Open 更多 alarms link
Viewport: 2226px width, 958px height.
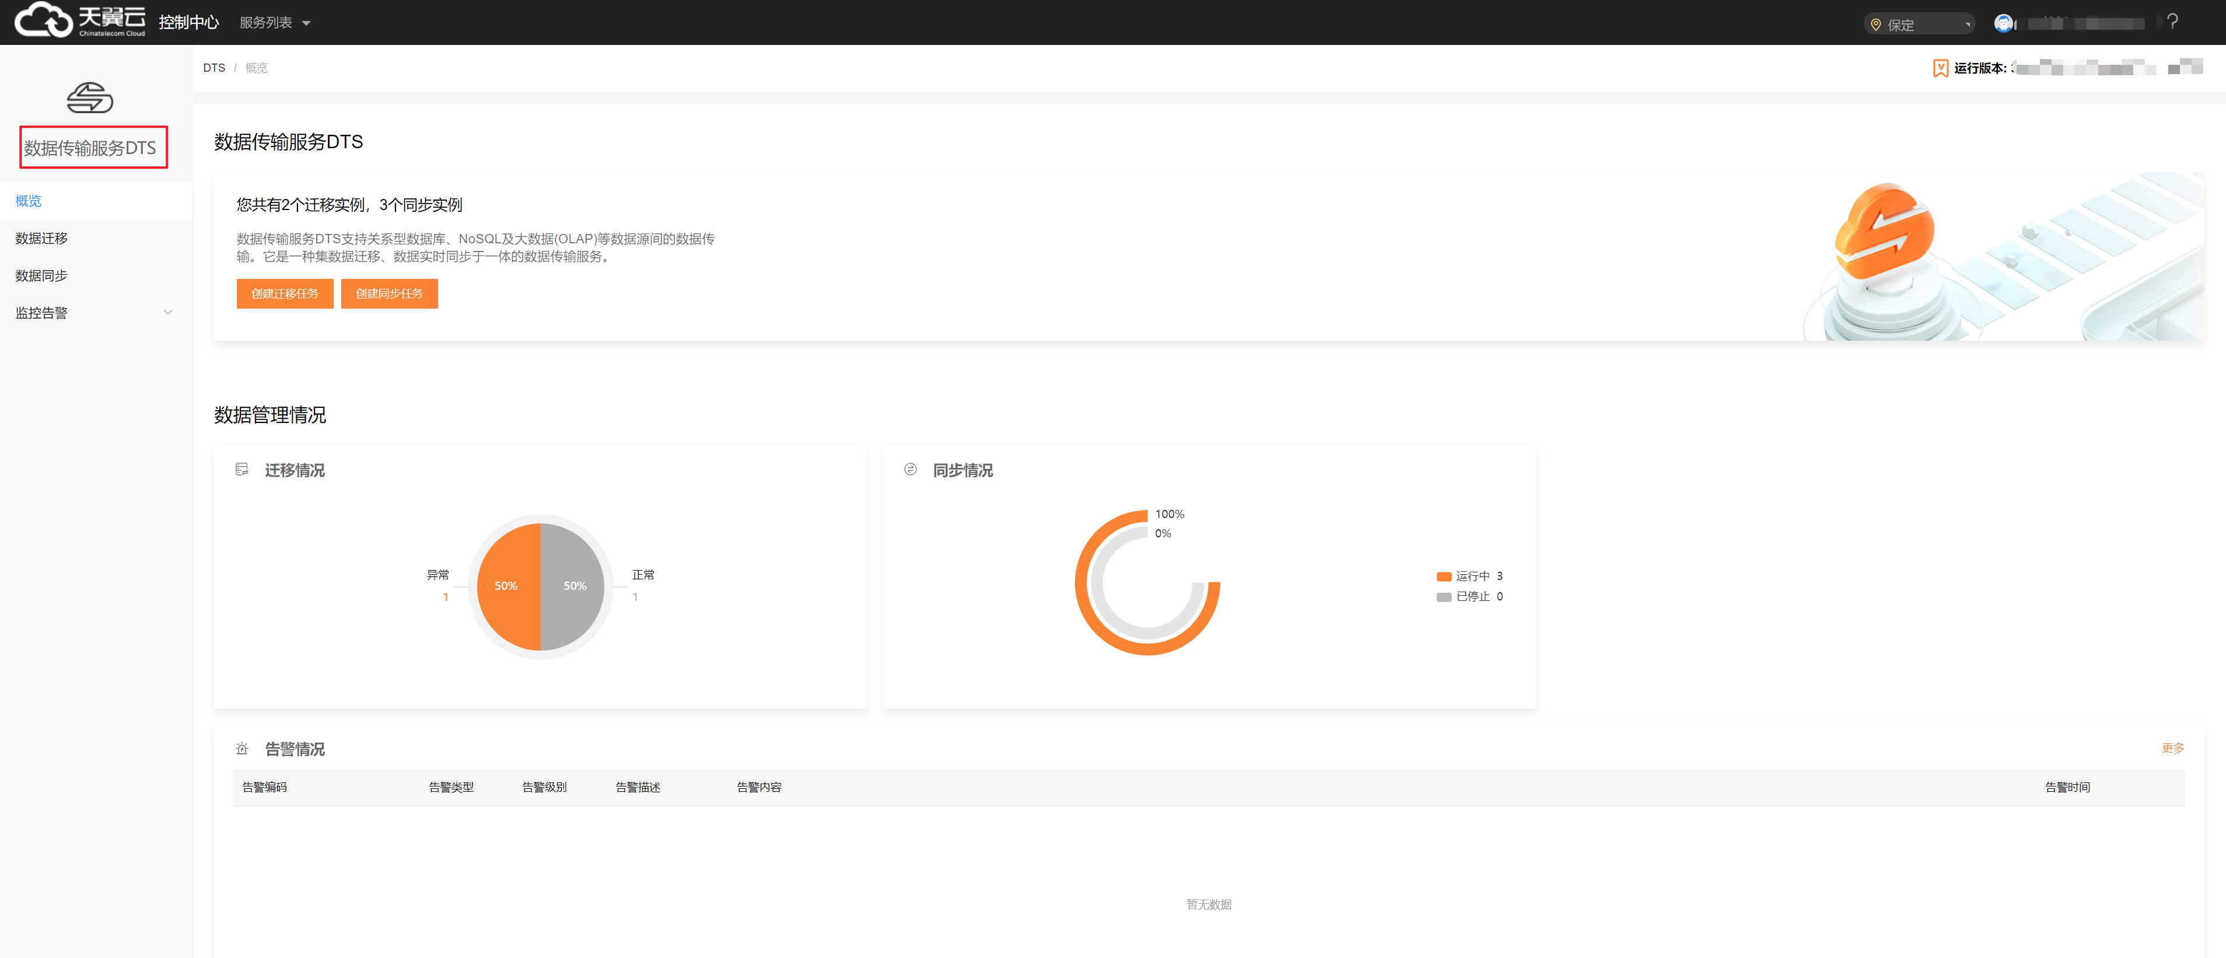click(2172, 748)
